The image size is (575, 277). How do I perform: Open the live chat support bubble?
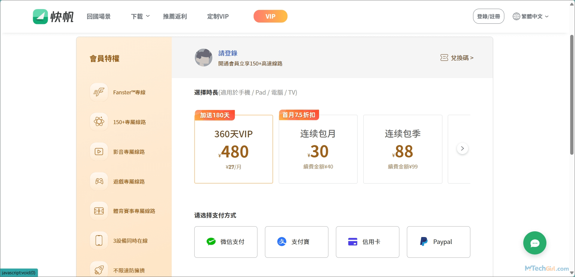coord(534,243)
